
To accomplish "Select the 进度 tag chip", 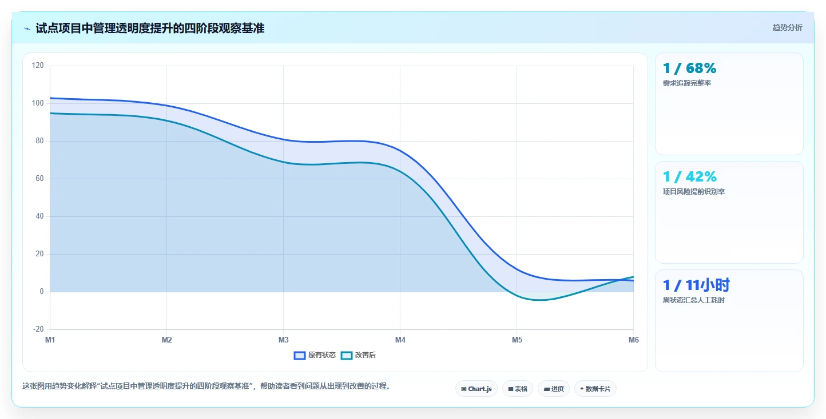I will pyautogui.click(x=554, y=389).
